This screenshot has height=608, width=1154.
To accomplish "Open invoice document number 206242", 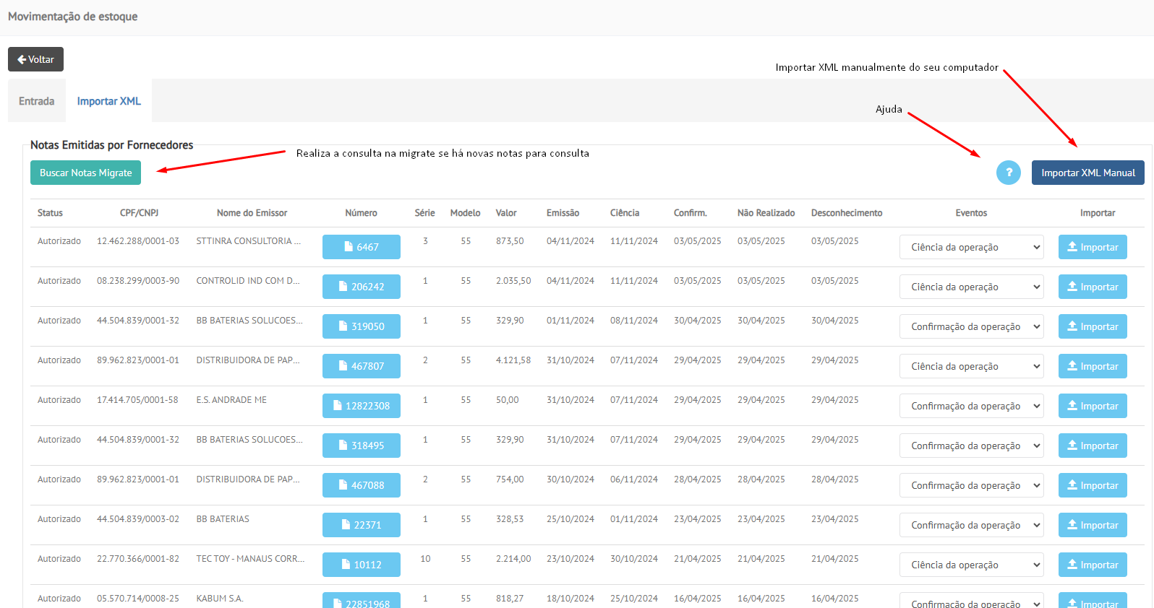I will click(361, 287).
